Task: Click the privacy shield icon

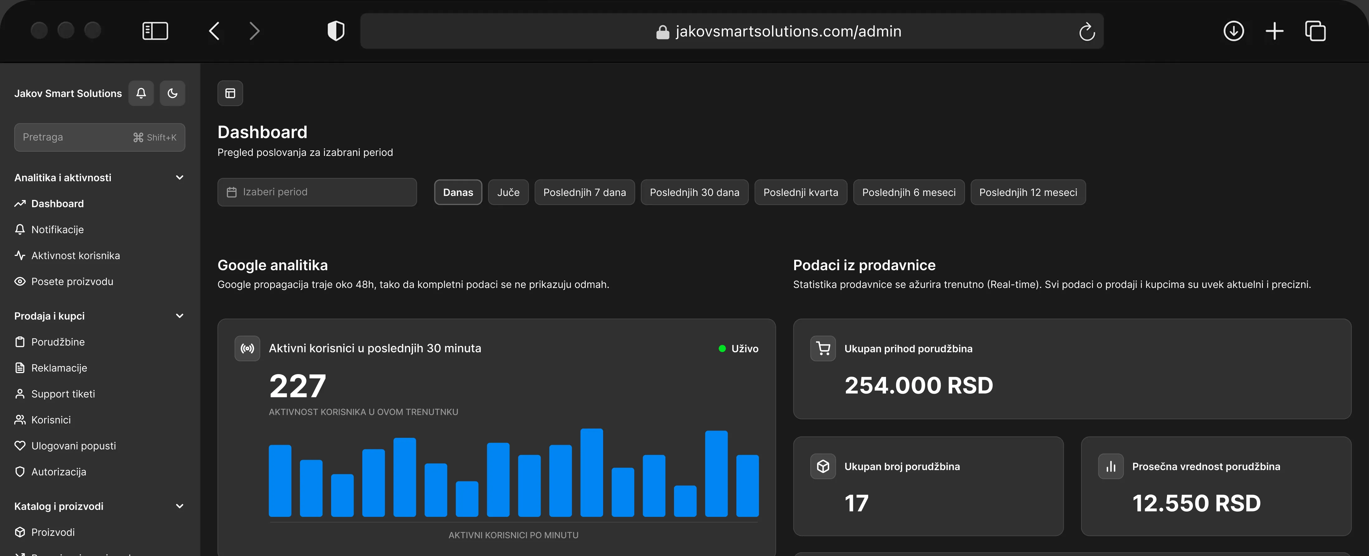Action: [x=336, y=31]
